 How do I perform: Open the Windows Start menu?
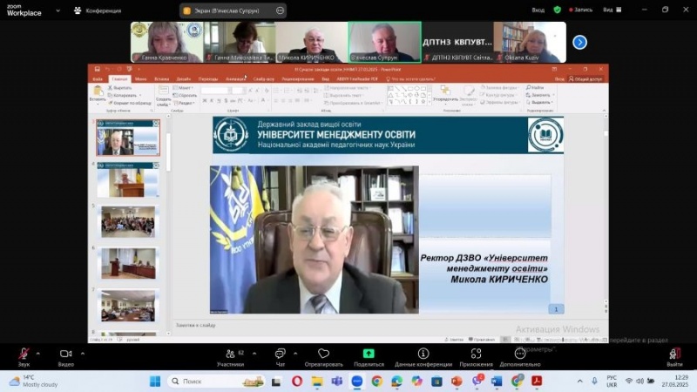point(154,381)
